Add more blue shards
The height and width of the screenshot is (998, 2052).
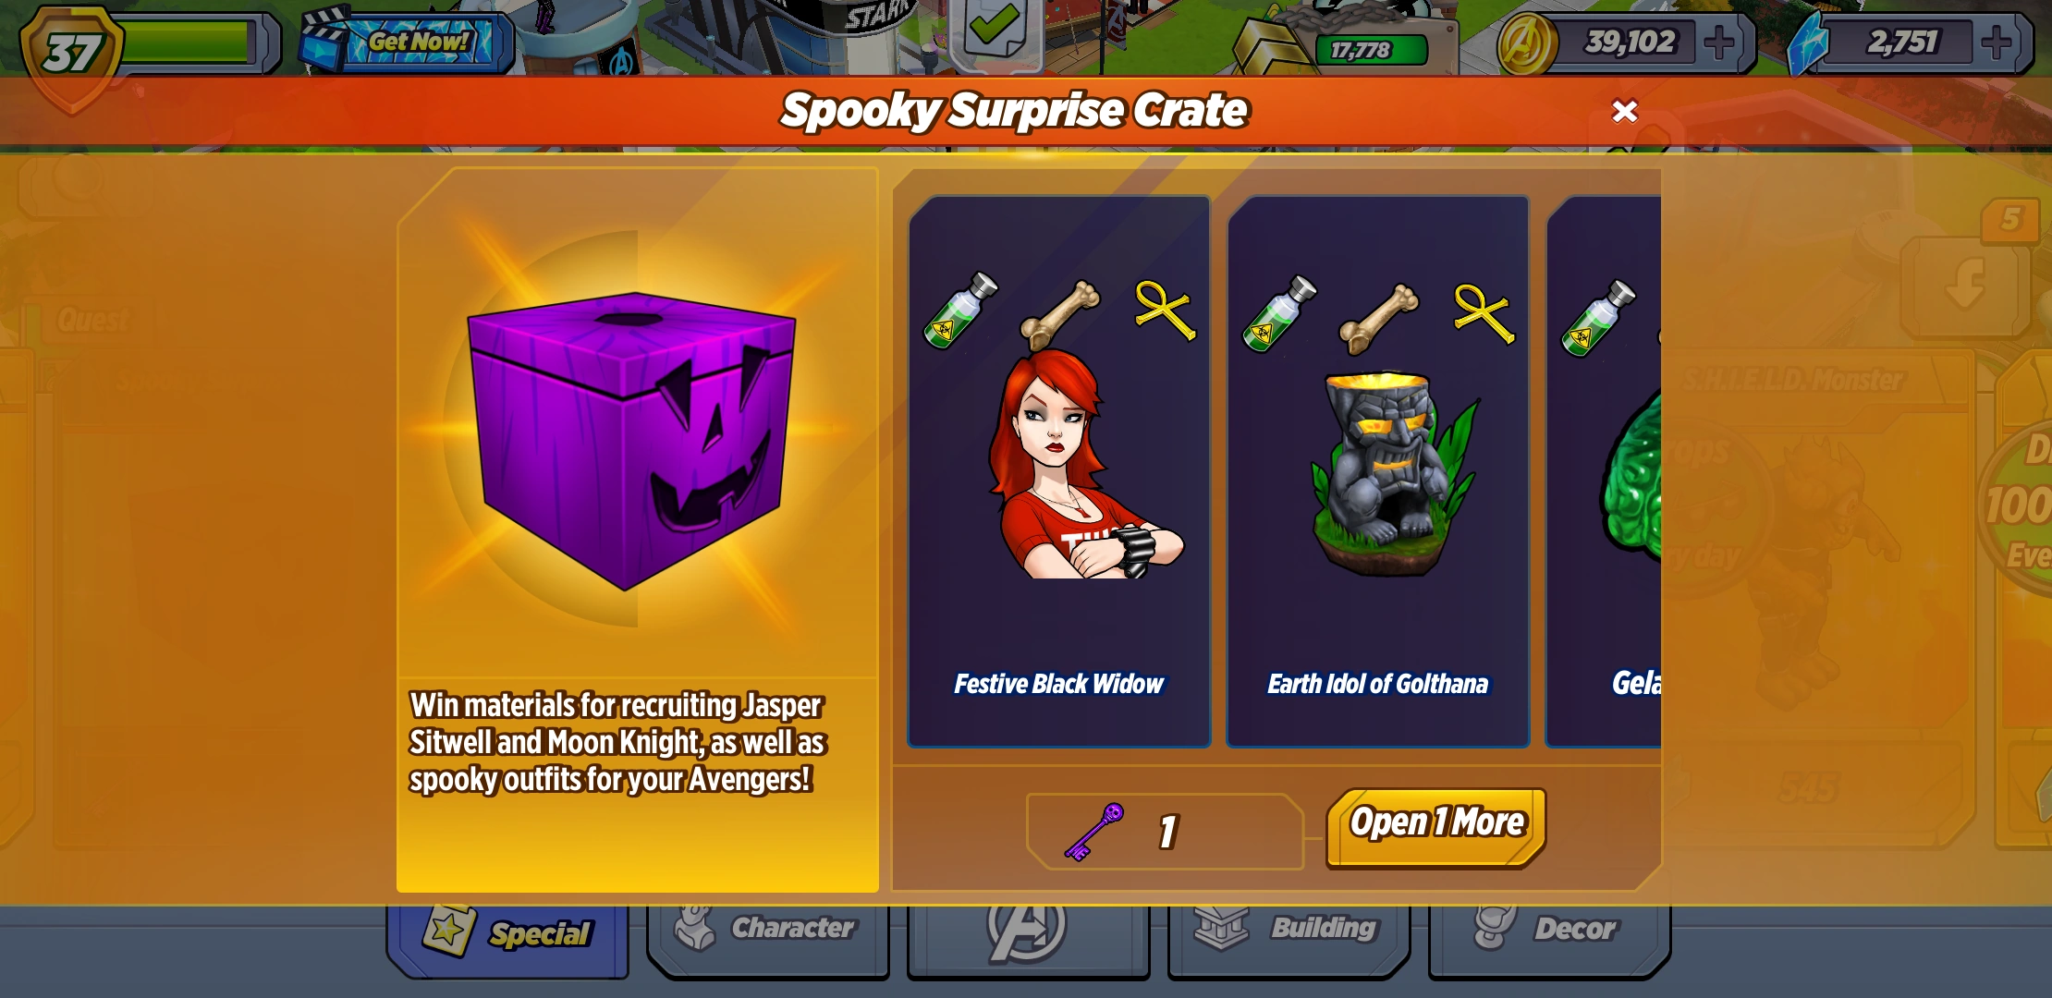click(x=1997, y=43)
